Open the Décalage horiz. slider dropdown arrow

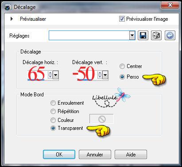55,75
